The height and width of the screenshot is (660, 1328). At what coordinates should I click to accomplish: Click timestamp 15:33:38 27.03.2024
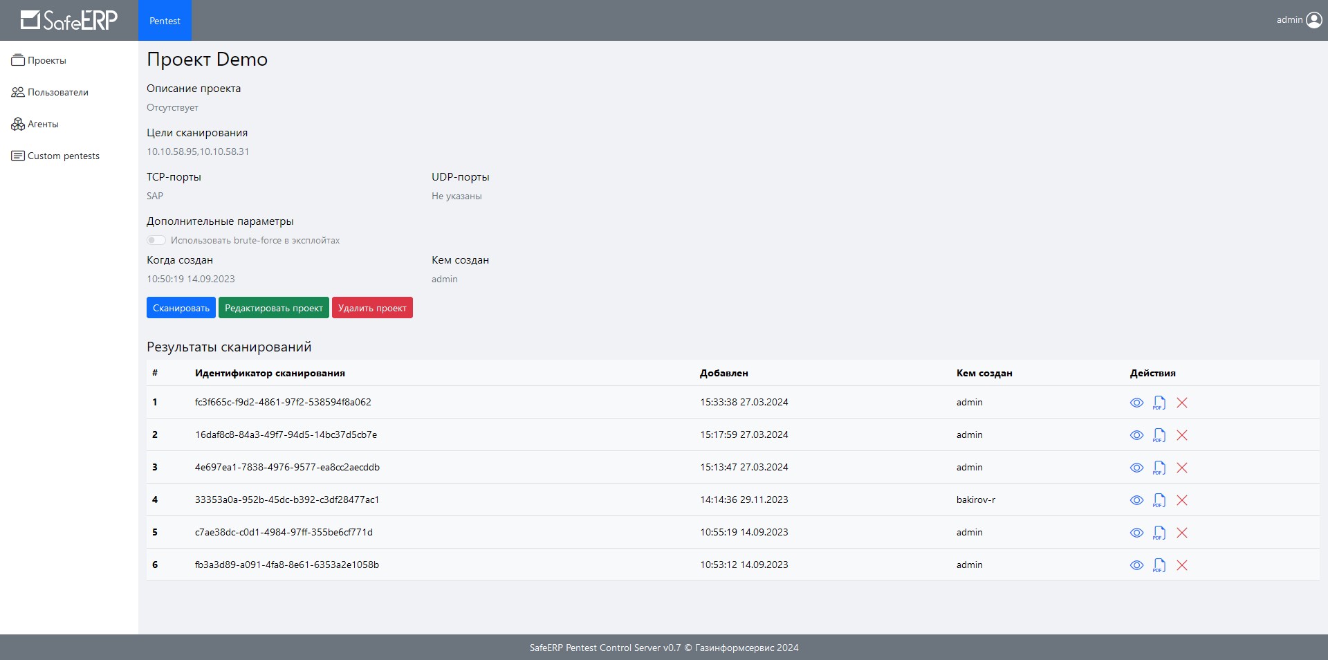pos(744,402)
